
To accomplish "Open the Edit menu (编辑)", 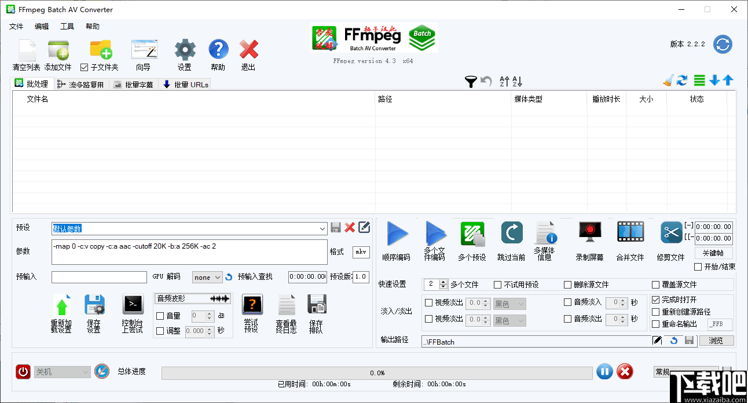I will [42, 27].
